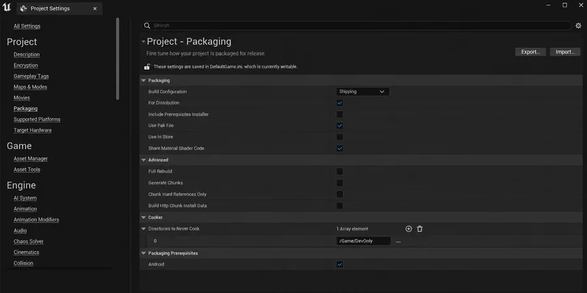The height and width of the screenshot is (293, 587).
Task: Enable Include Prerequisites Installer
Action: pyautogui.click(x=340, y=115)
